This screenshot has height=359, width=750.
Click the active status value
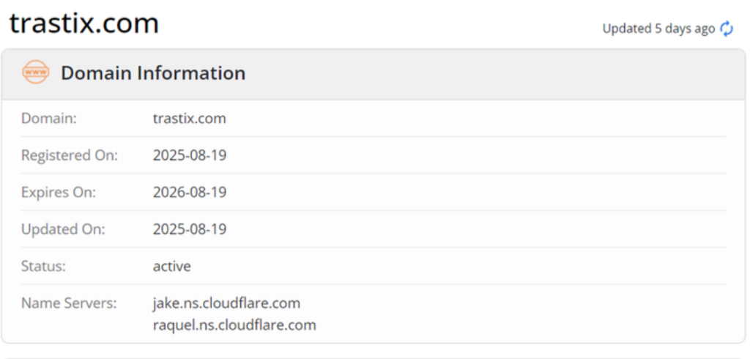[x=171, y=266]
